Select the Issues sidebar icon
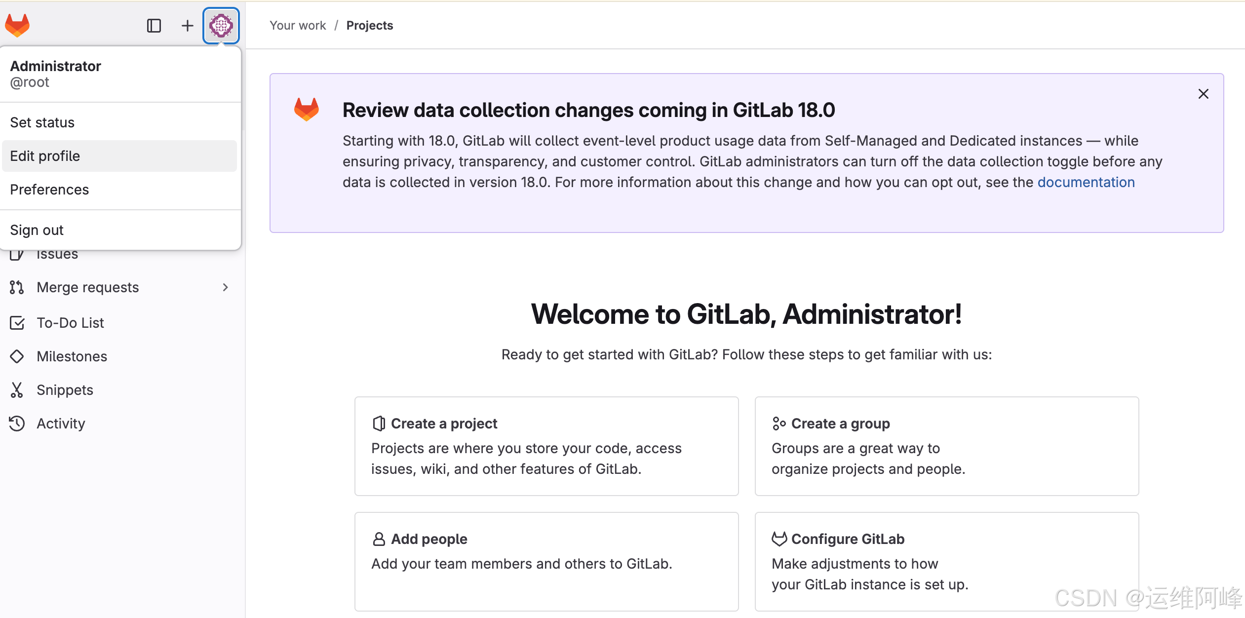1245x618 pixels. tap(17, 254)
